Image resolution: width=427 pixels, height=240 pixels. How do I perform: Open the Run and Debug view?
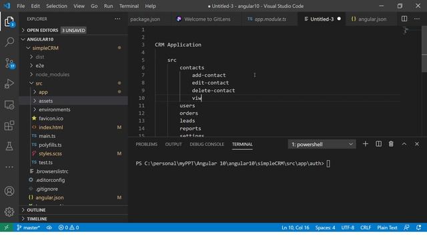[x=9, y=84]
